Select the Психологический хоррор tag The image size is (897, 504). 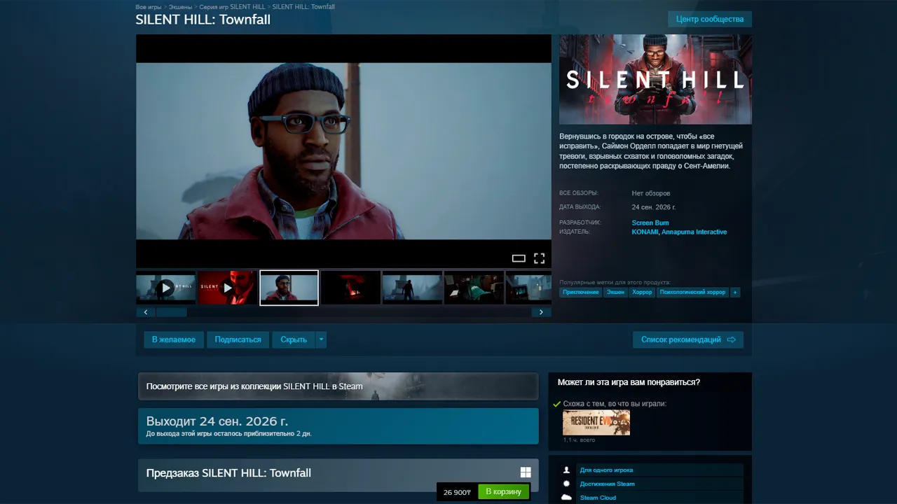692,292
